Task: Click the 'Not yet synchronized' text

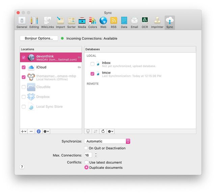Action: (129, 66)
